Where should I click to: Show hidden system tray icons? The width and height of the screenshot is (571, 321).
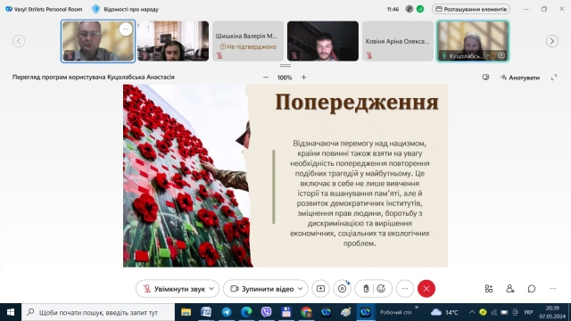pos(472,312)
